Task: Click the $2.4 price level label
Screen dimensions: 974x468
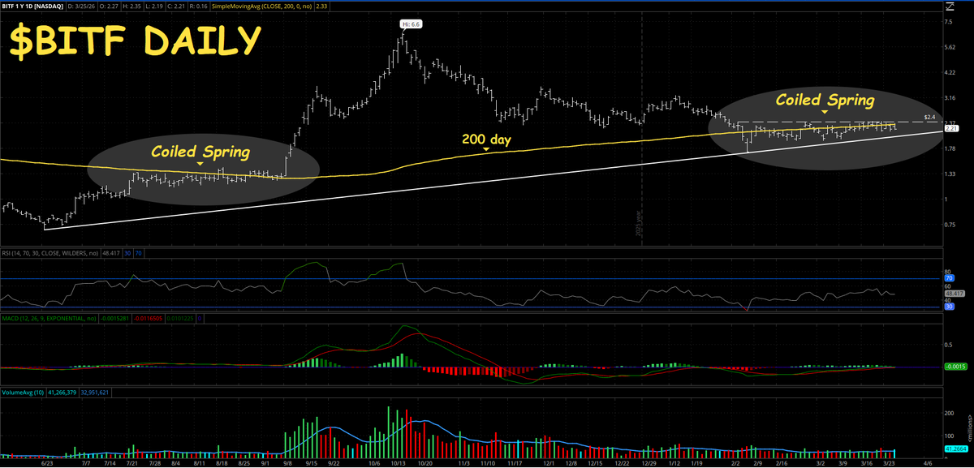Action: [929, 117]
